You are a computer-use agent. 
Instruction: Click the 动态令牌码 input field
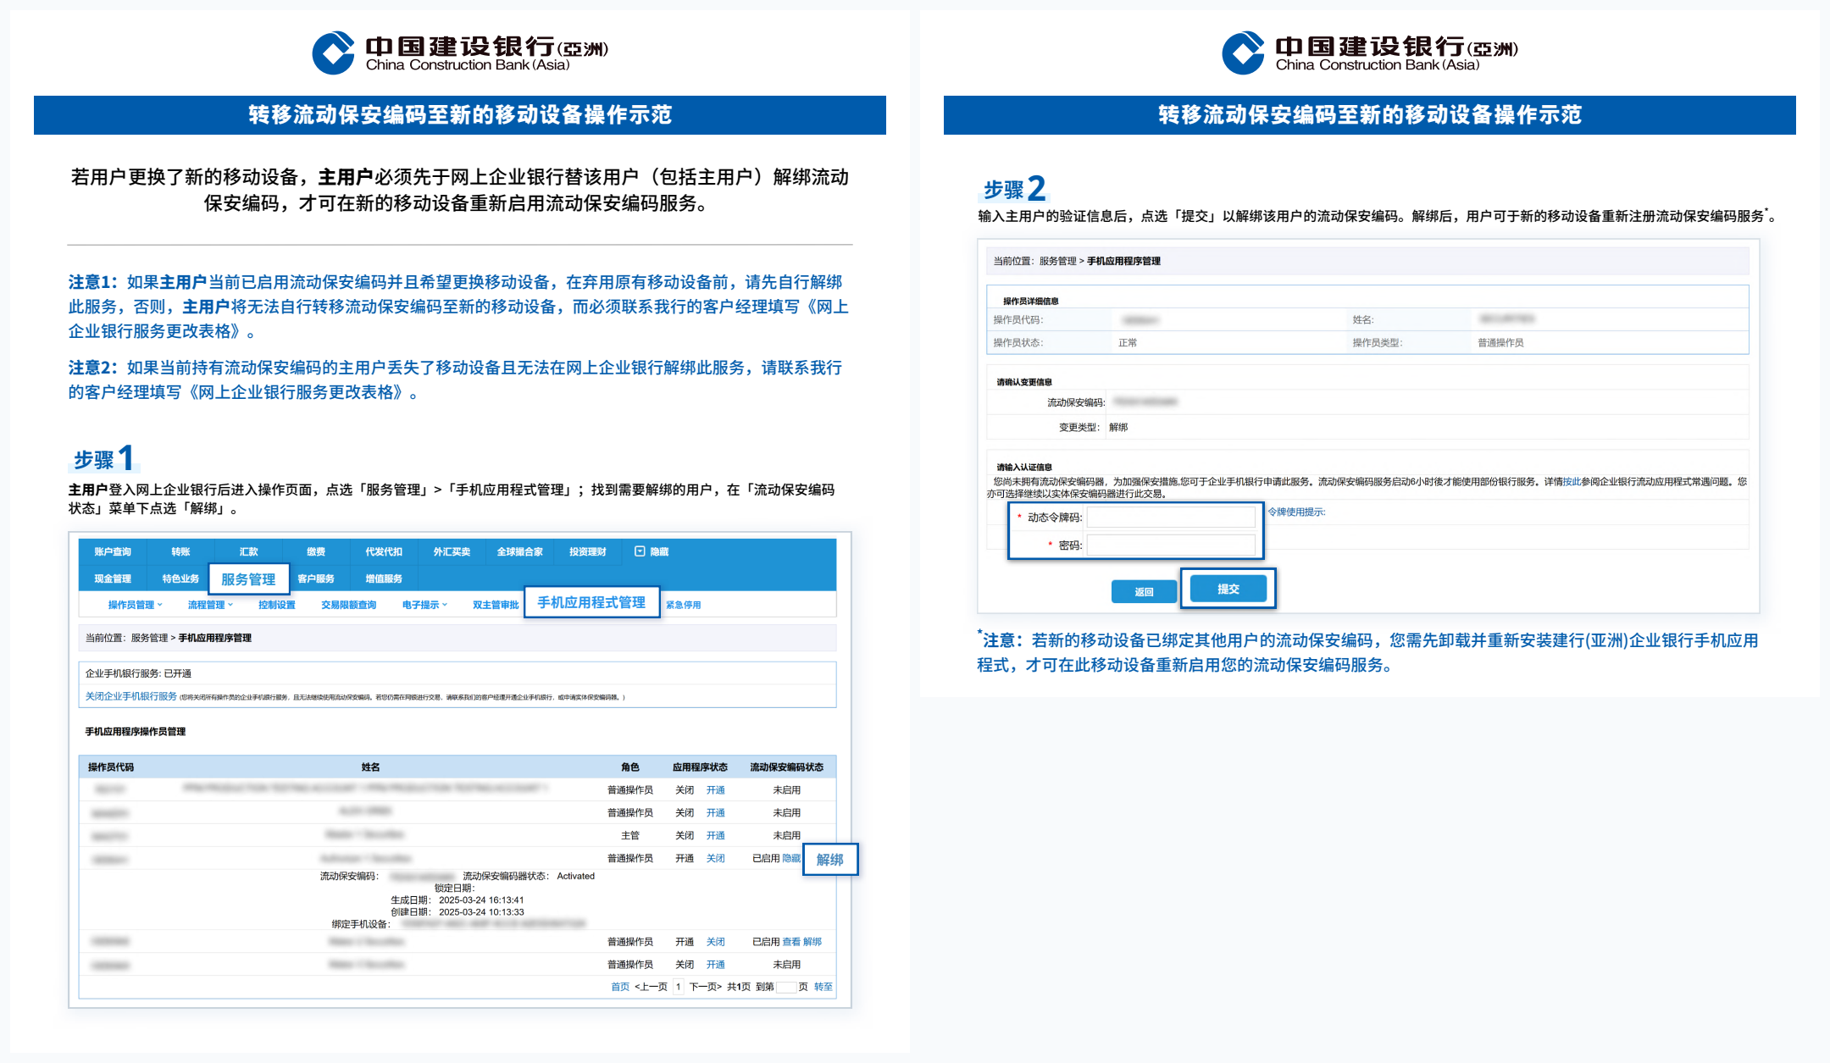[1171, 517]
